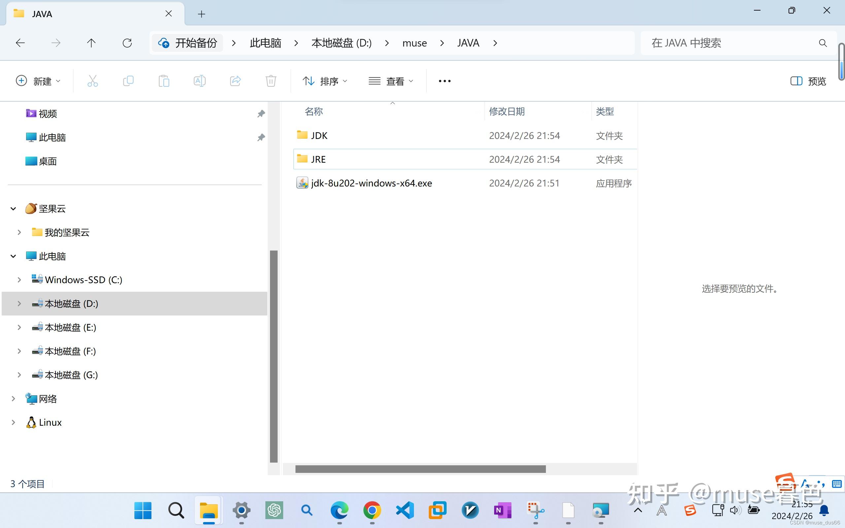The height and width of the screenshot is (528, 845).
Task: Open the 排序 sort dropdown
Action: pos(324,81)
